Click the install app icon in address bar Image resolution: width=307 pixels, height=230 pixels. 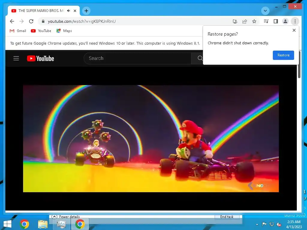tap(235, 21)
